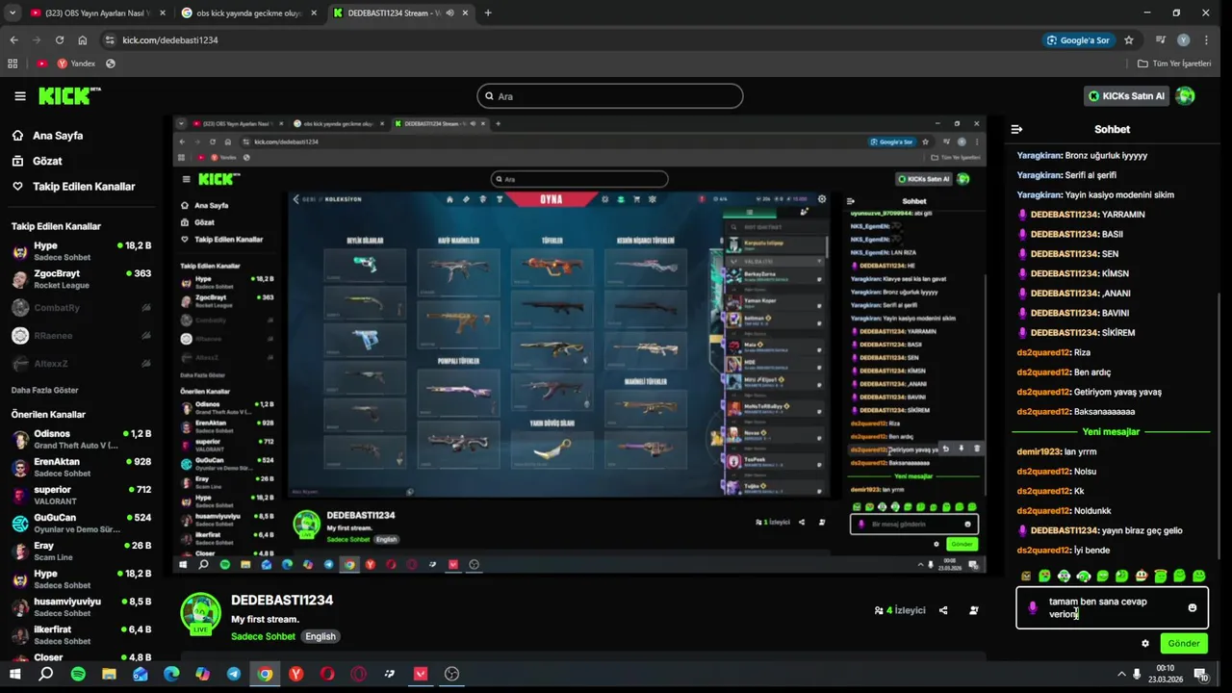
Task: Open offline CombatRy channel
Action: pos(82,308)
